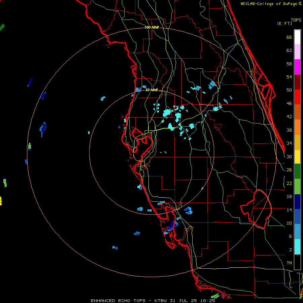The width and height of the screenshot is (303, 303).
Task: Click the "58" legend label
Action: pos(289,64)
